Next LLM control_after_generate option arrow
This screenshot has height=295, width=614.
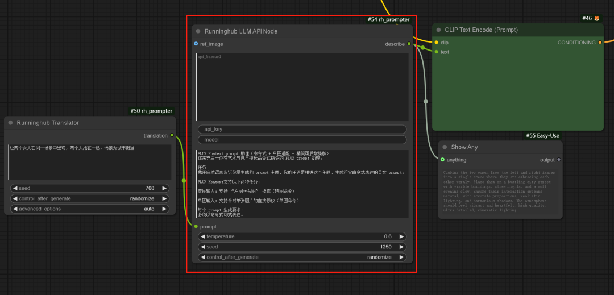(x=401, y=257)
